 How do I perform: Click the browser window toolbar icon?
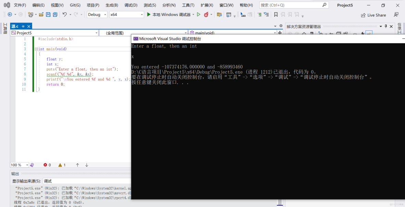(228, 15)
